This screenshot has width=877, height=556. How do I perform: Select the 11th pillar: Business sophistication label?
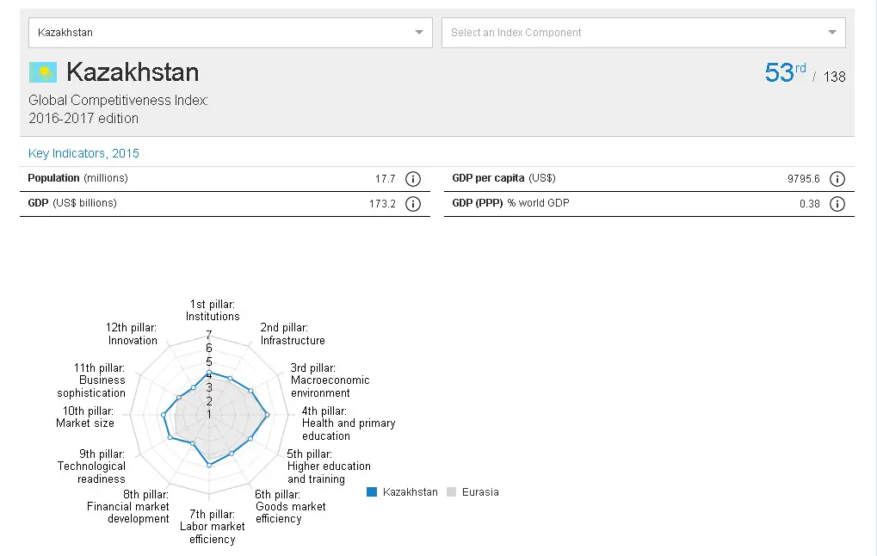[91, 380]
